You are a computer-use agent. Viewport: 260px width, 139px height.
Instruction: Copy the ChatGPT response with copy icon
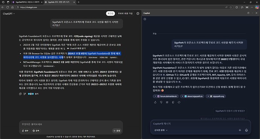(20, 94)
